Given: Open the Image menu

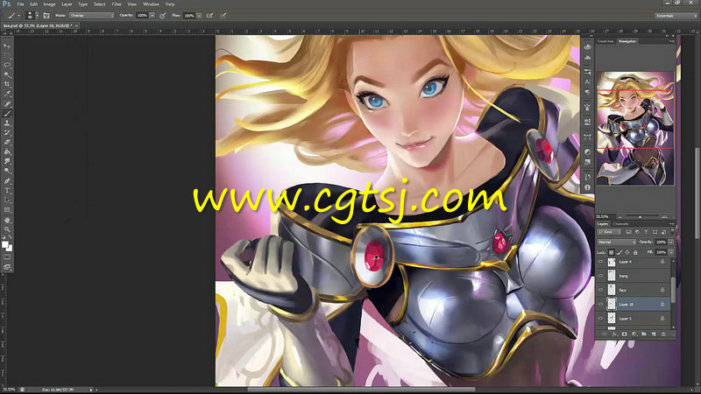Looking at the screenshot, I should pyautogui.click(x=49, y=4).
